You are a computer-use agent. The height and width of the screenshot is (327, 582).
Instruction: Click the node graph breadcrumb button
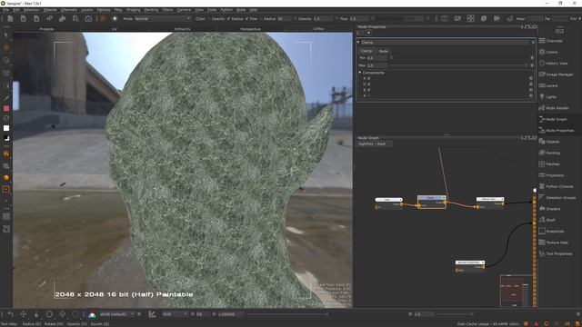[375, 144]
